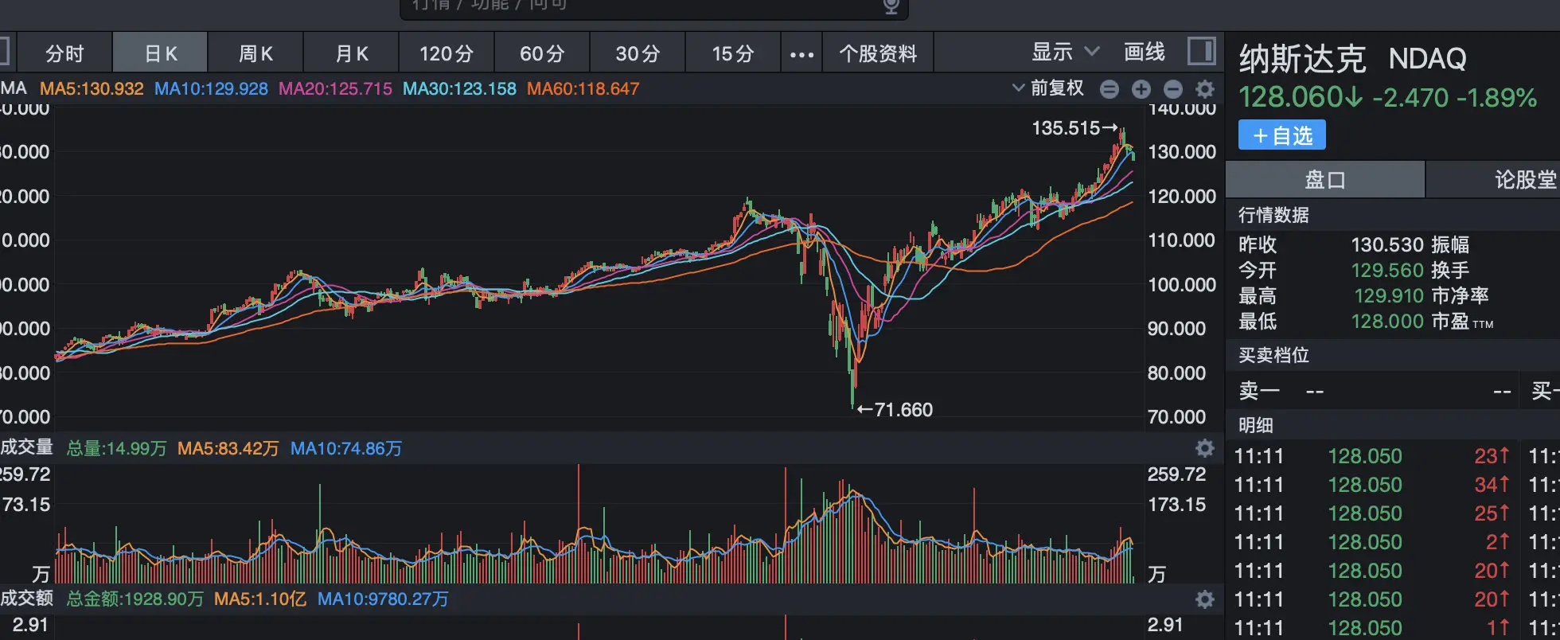
Task: Open 成交额 turnover panel settings gear
Action: click(x=1205, y=599)
